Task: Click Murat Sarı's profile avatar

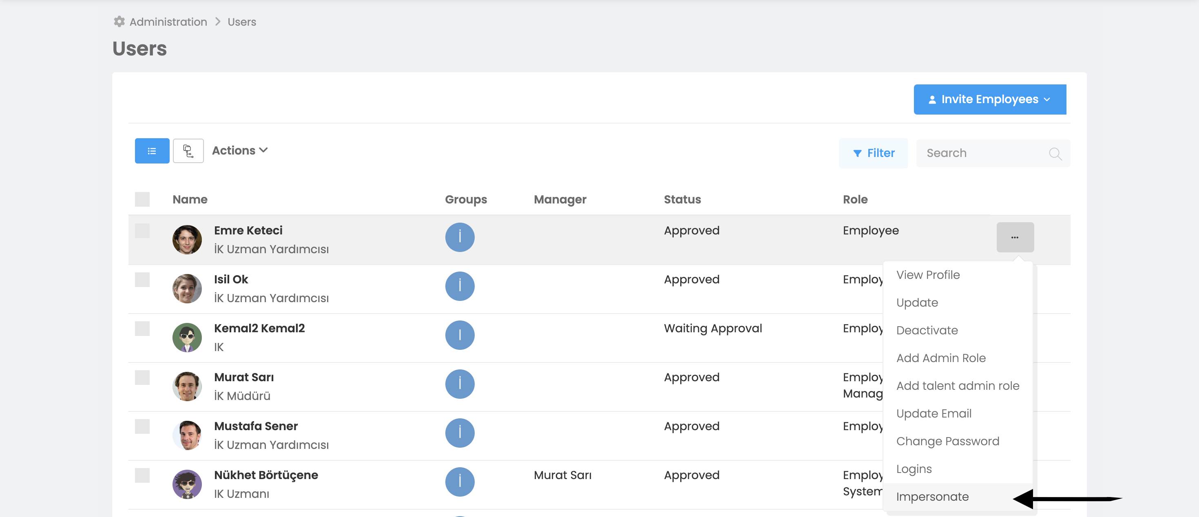Action: coord(187,386)
